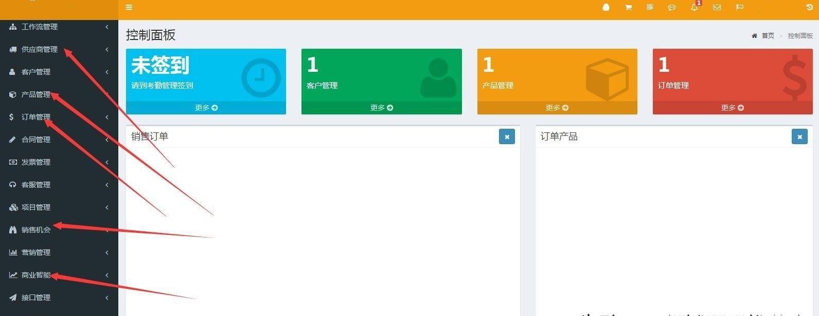This screenshot has width=819, height=316.
Task: Click the 产品管理 label on orange card
Action: pyautogui.click(x=497, y=86)
